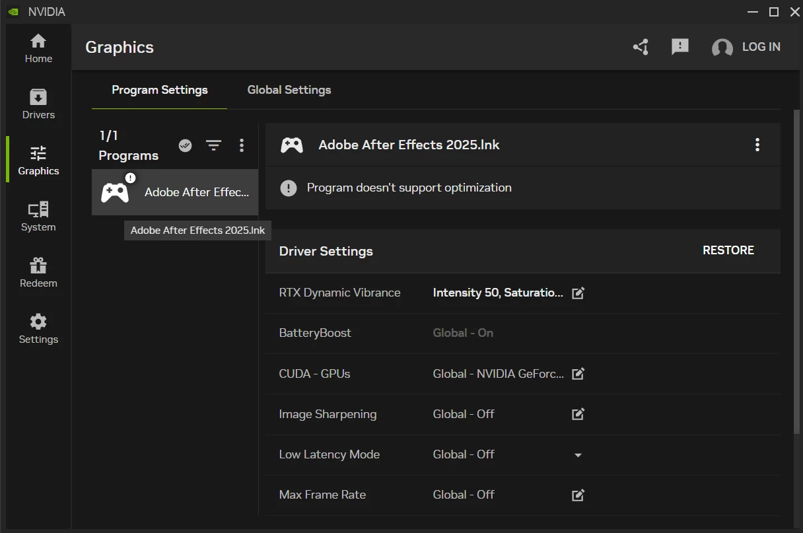Screen dimensions: 803x533
Task: Toggle the optimized programs checkmark filter
Action: 186,145
